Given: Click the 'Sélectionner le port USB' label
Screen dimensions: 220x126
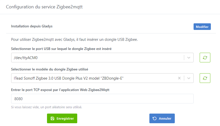Looking at the screenshot, I should coord(61,49).
